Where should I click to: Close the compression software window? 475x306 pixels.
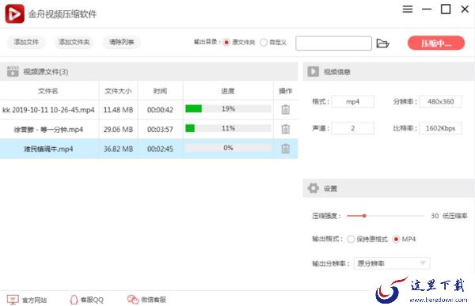[465, 9]
